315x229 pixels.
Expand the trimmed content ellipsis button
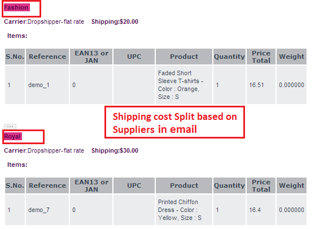pos(10,127)
